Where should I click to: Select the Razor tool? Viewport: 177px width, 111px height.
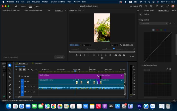tap(10, 77)
